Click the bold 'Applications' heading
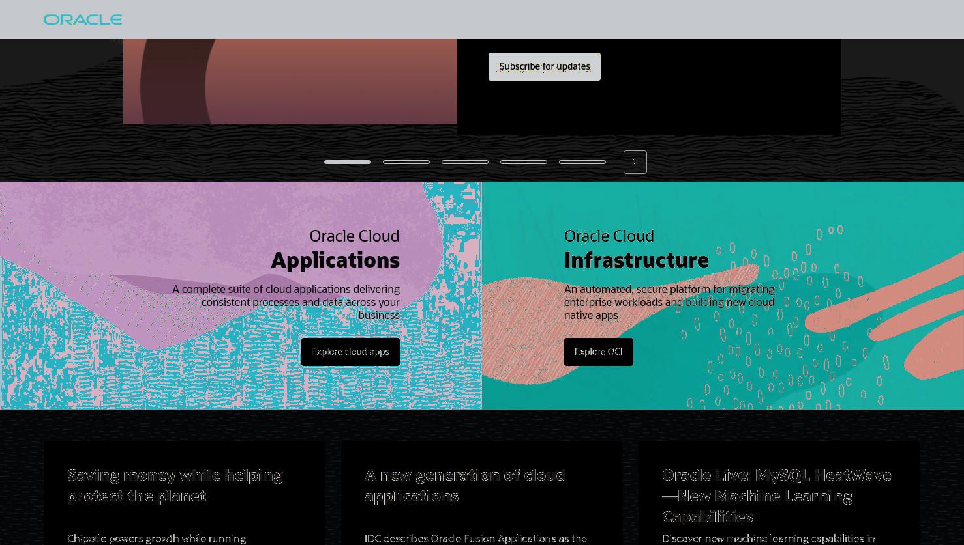This screenshot has height=545, width=964. (335, 260)
